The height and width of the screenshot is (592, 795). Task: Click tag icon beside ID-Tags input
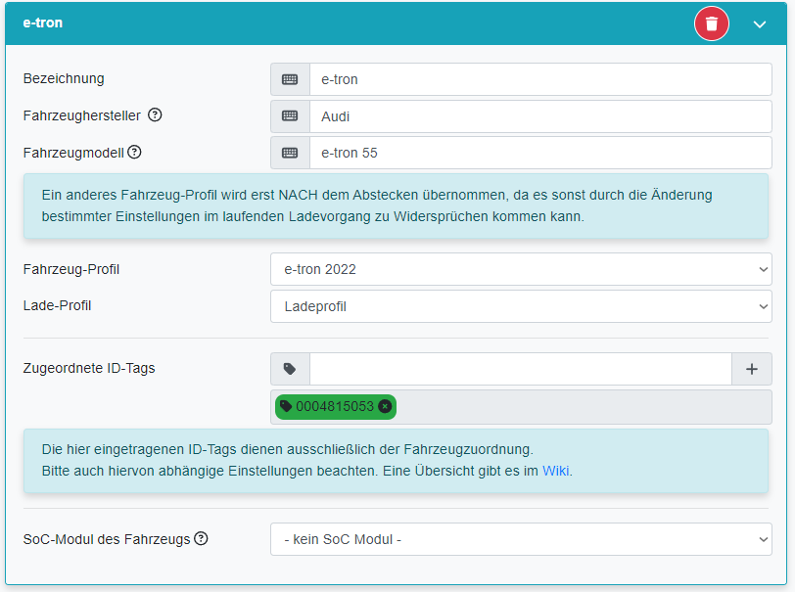(290, 369)
